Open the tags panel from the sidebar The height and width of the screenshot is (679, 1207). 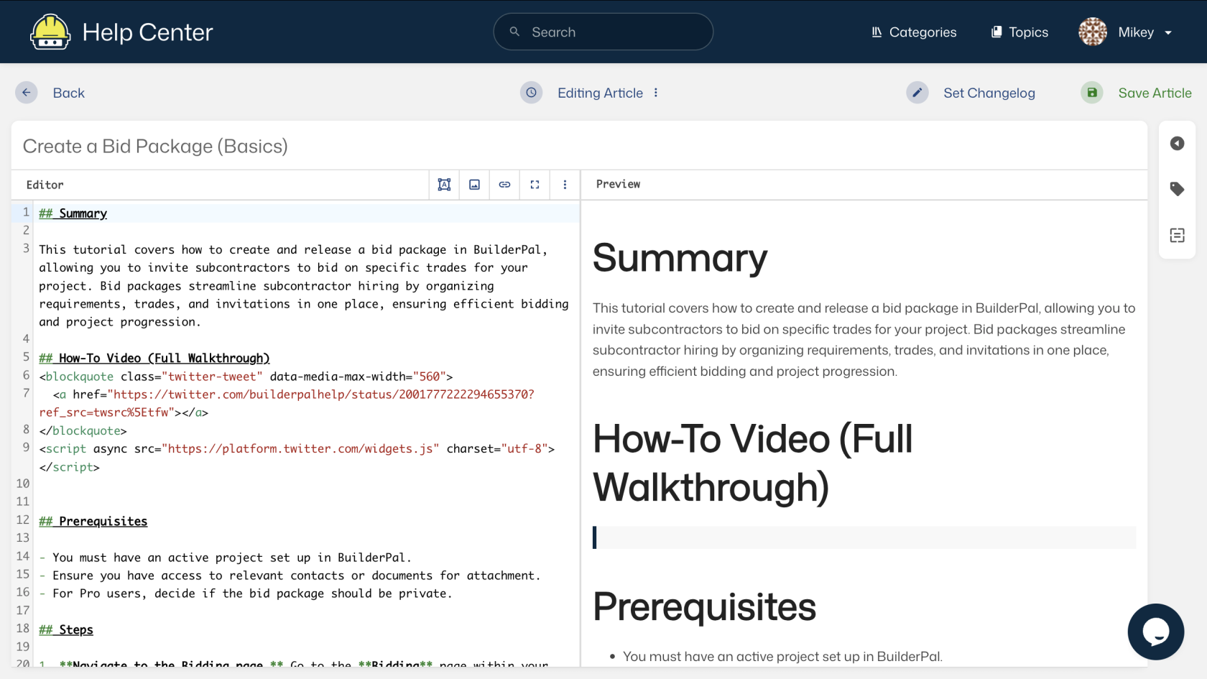coord(1177,189)
